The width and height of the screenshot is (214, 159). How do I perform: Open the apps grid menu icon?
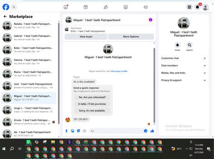[x=189, y=7]
